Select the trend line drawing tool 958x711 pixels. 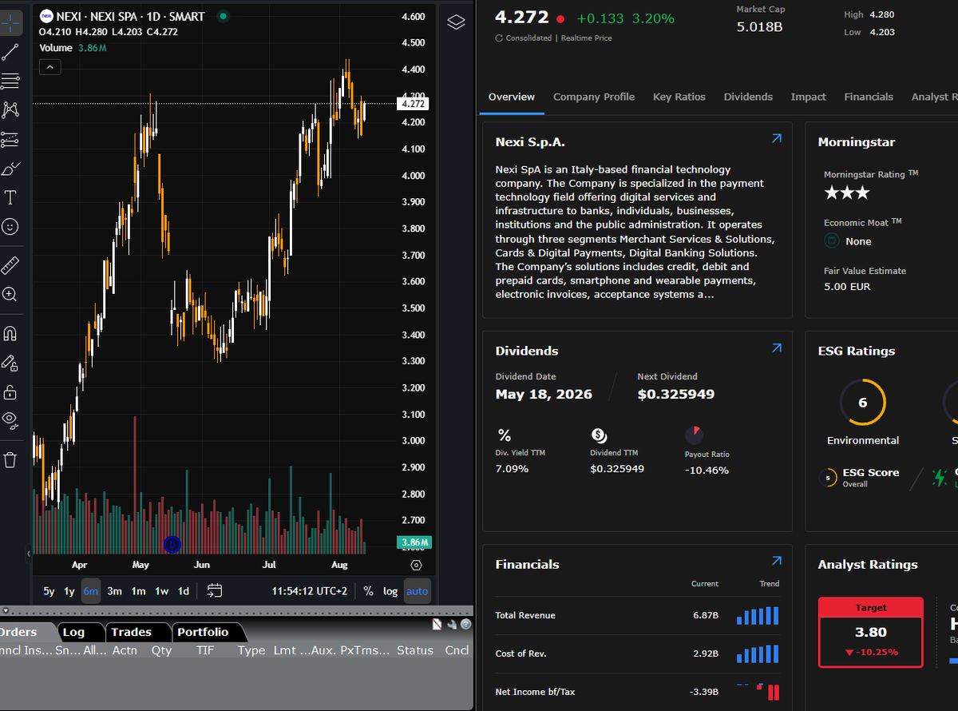(10, 53)
